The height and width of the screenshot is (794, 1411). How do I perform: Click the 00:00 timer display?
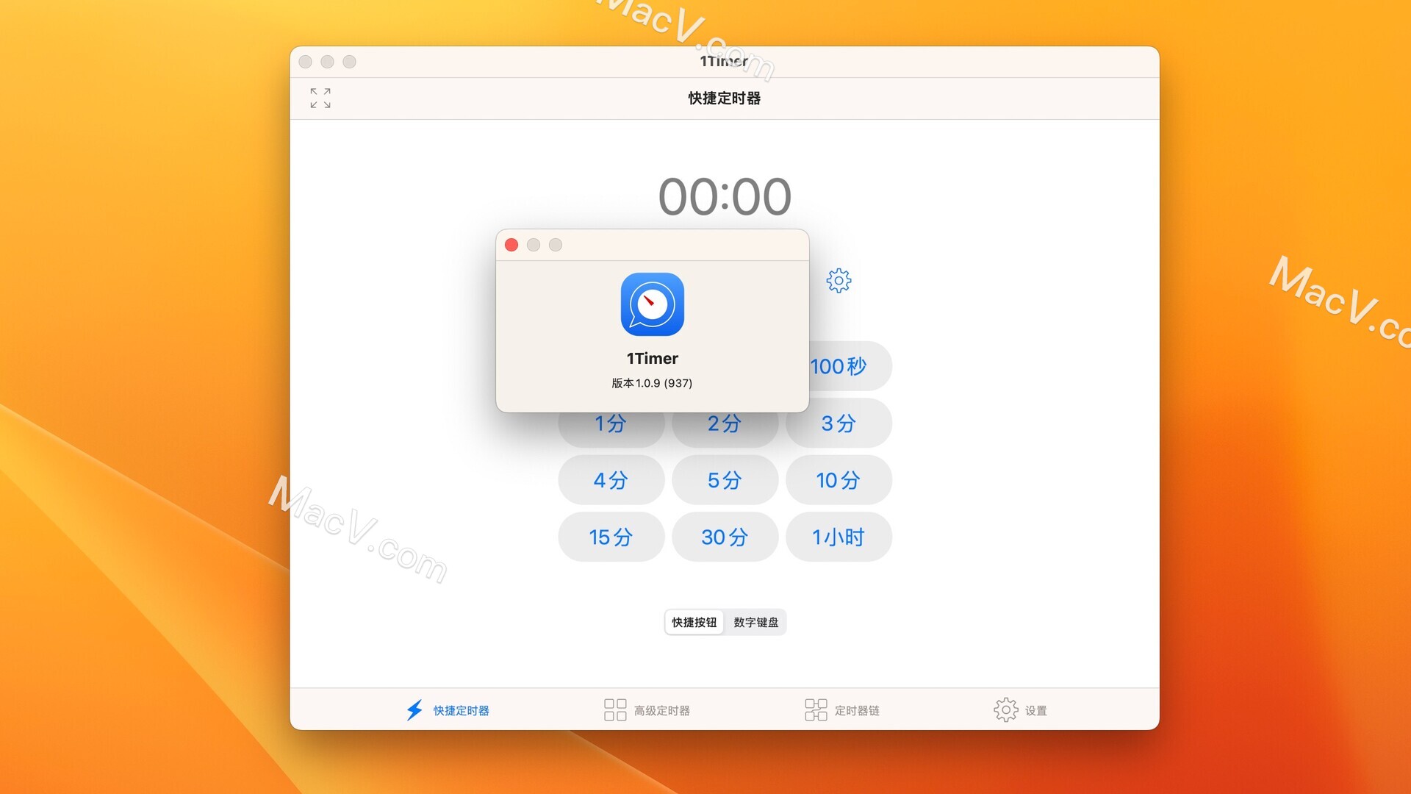click(725, 197)
